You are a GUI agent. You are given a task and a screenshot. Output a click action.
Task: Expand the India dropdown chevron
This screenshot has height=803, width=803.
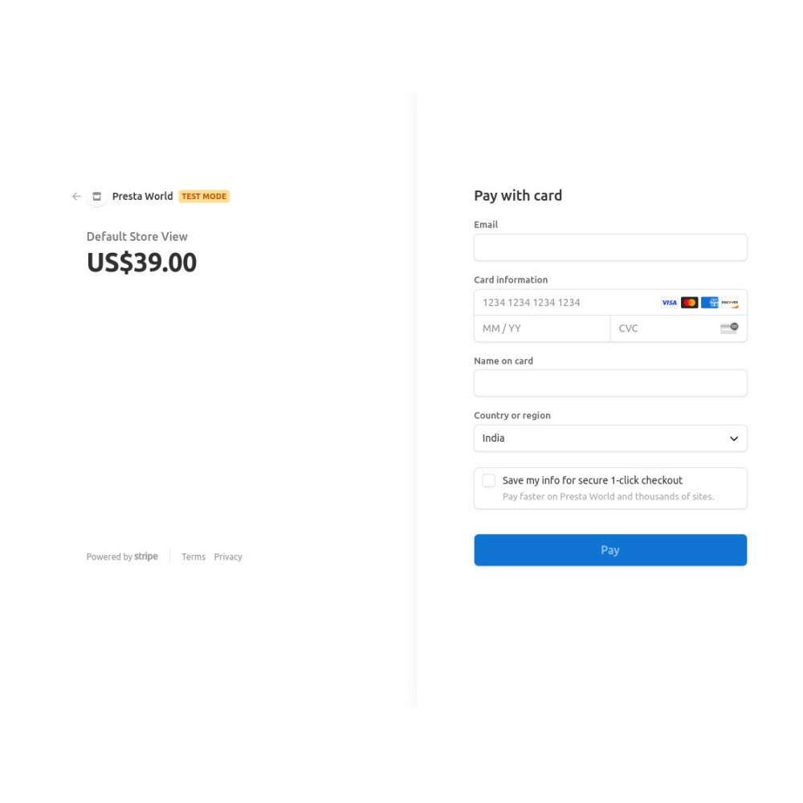click(733, 439)
